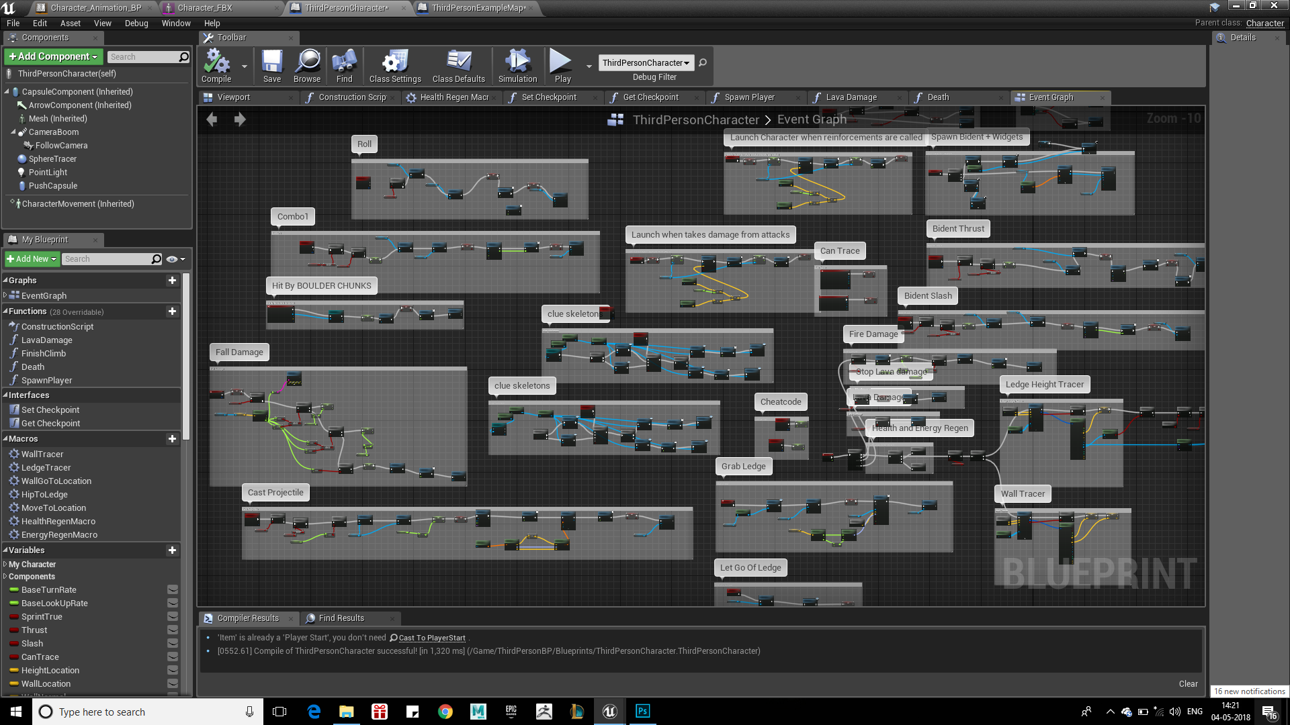The image size is (1290, 725).
Task: Toggle visibility of BaseTurnRate variable
Action: coord(173,590)
